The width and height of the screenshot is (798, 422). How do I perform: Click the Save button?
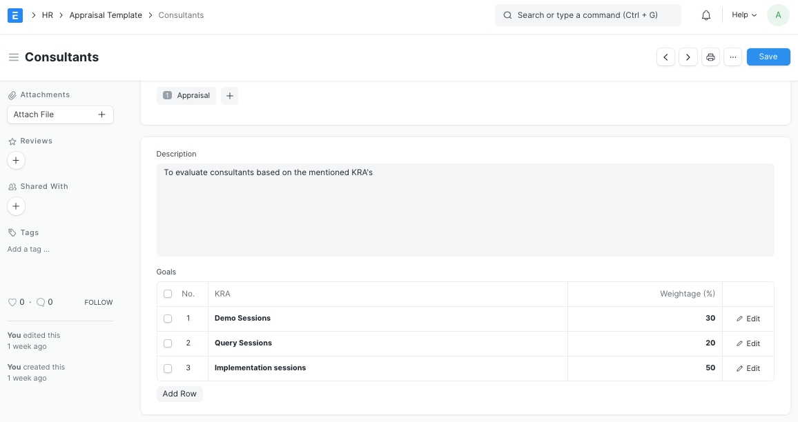[768, 57]
